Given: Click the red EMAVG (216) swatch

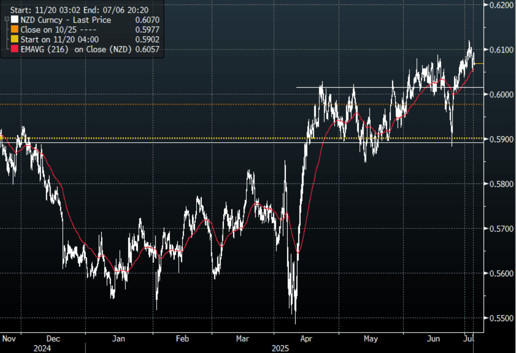Looking at the screenshot, I should tap(14, 50).
